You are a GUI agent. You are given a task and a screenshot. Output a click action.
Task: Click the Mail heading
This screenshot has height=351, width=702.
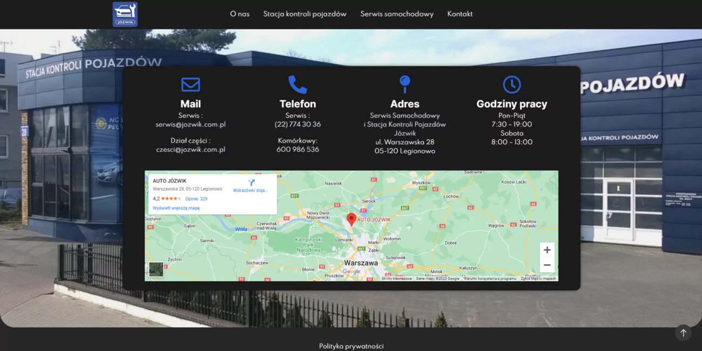tap(191, 104)
